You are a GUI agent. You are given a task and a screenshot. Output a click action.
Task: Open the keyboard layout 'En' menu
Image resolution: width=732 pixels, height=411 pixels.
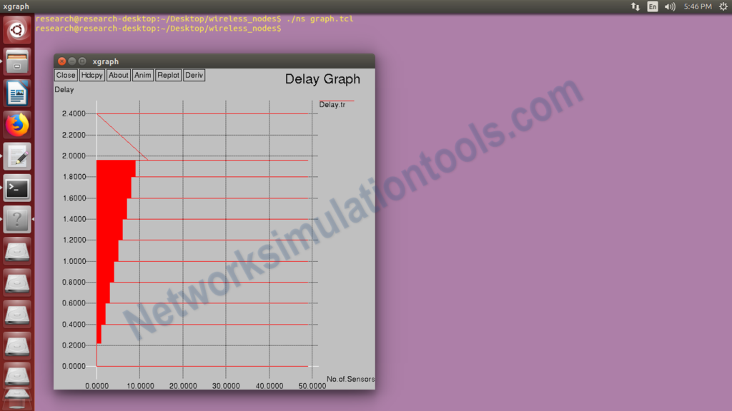point(652,6)
